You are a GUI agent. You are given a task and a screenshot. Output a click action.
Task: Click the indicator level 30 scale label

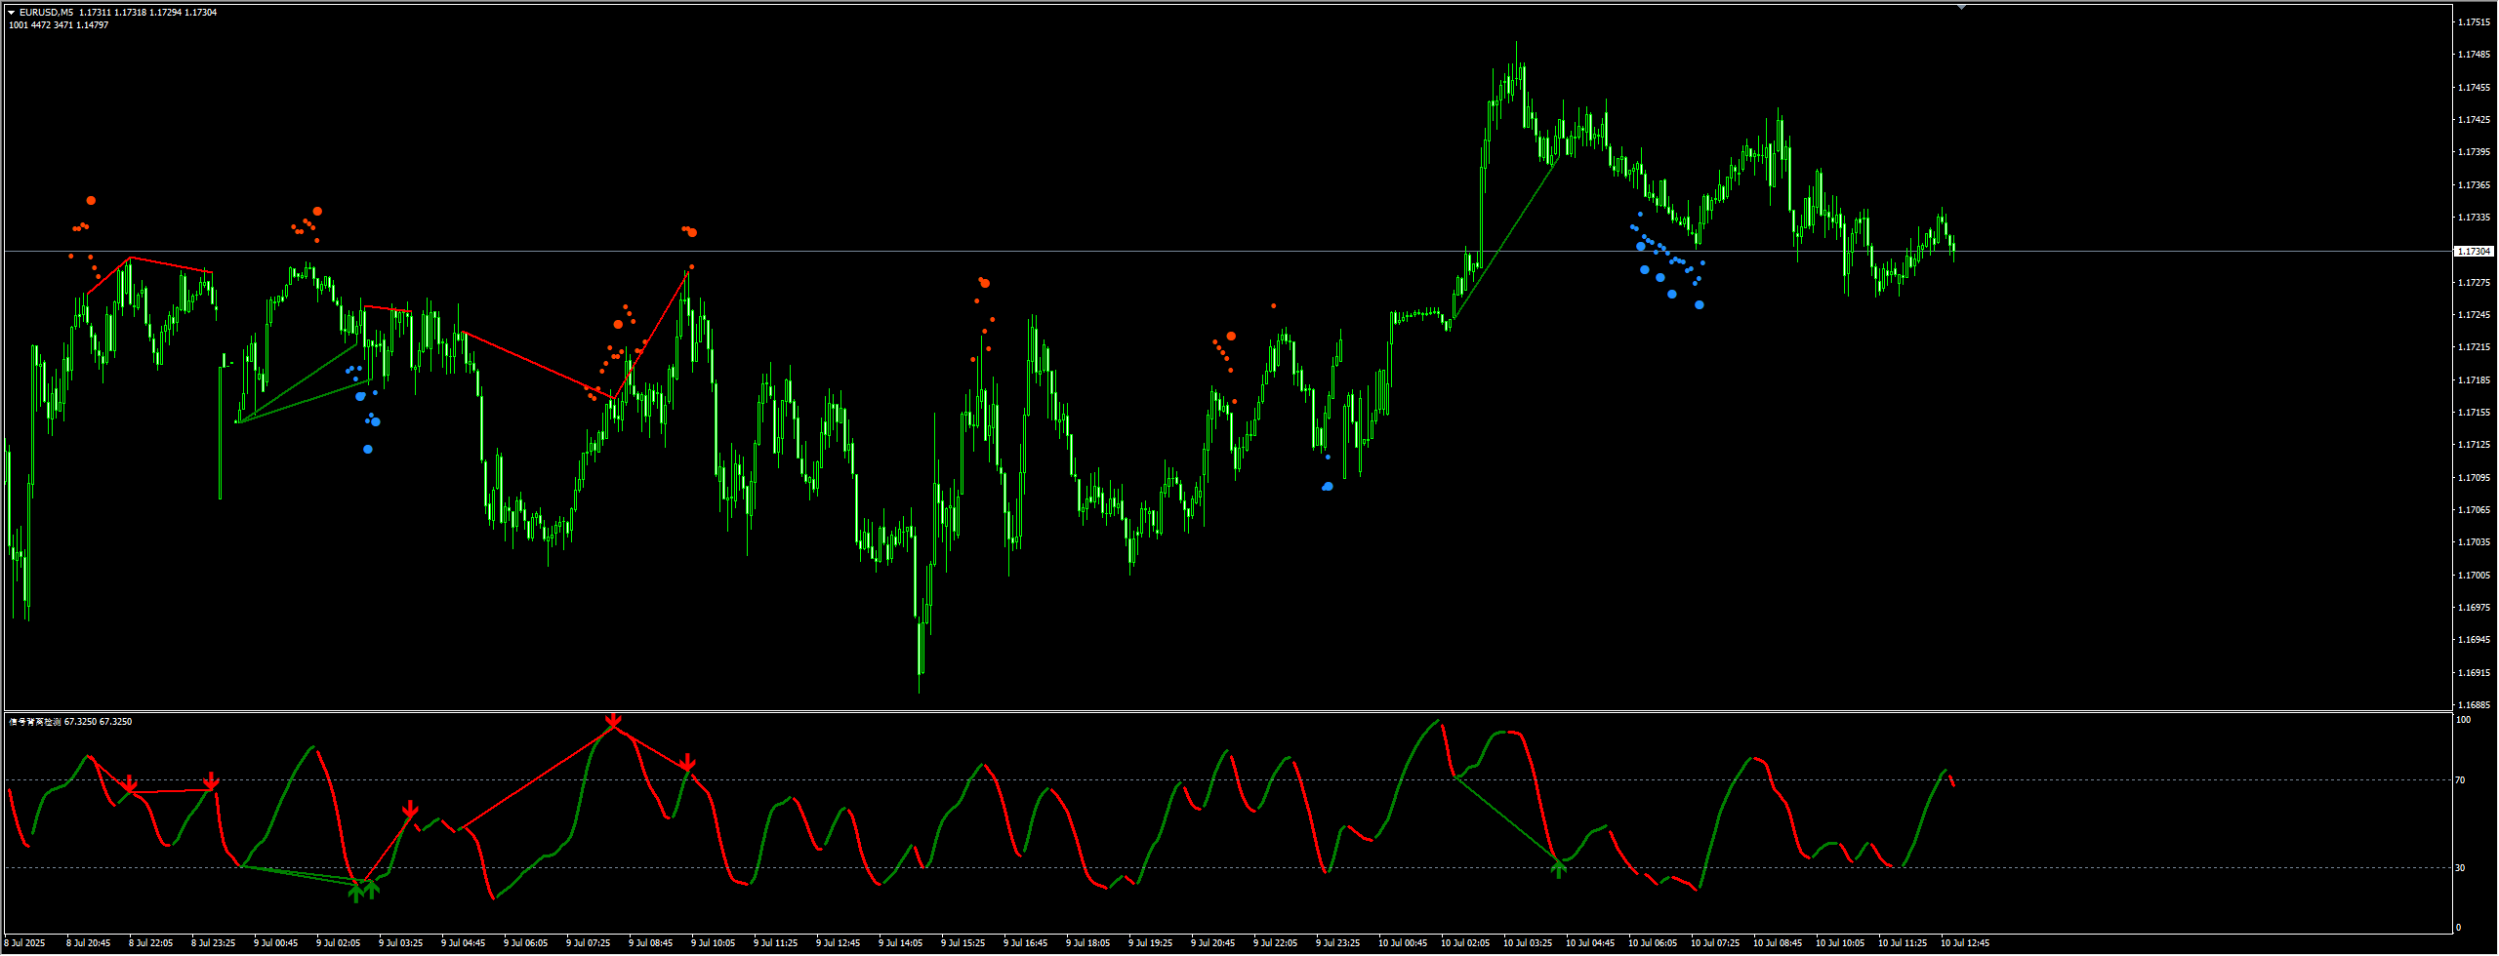(x=2460, y=867)
